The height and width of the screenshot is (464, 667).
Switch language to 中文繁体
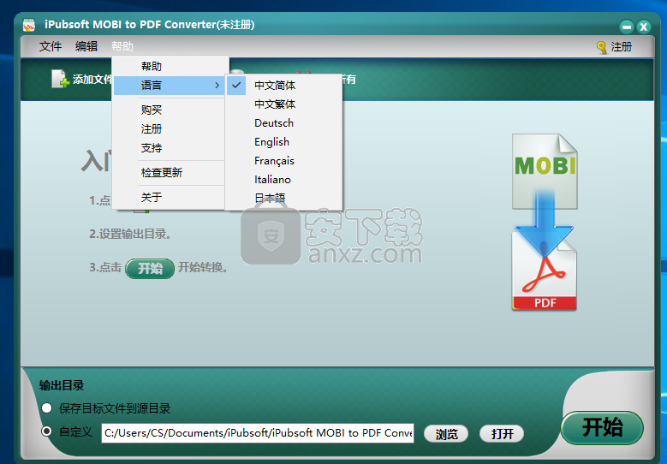(x=283, y=104)
